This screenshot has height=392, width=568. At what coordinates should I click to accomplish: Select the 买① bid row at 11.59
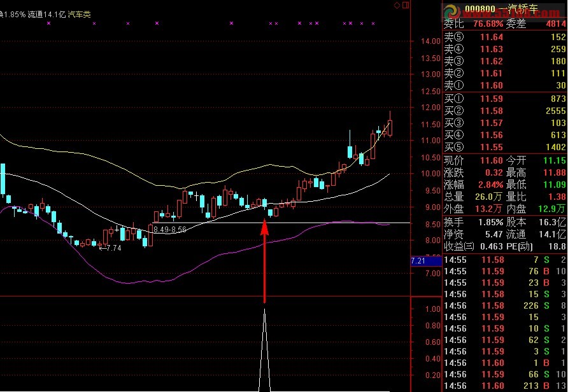pos(504,99)
